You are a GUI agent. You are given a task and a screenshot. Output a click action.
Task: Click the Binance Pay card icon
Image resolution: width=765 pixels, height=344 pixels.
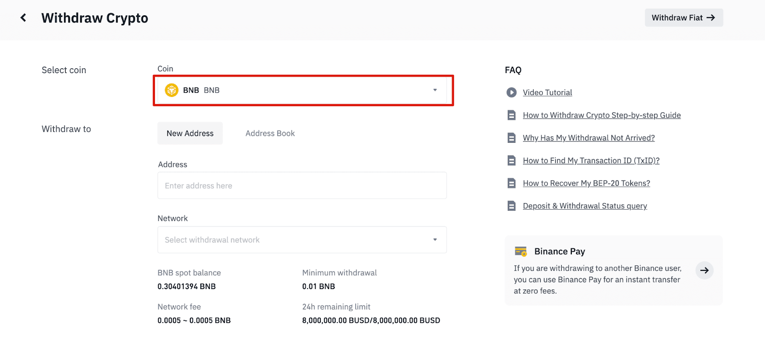click(x=520, y=251)
